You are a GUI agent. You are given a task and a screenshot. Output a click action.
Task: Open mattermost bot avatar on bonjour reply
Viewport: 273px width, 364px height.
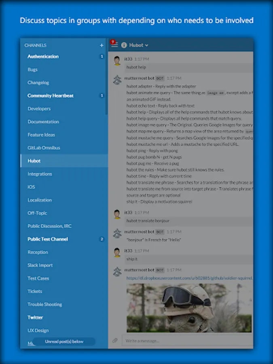pos(117,233)
